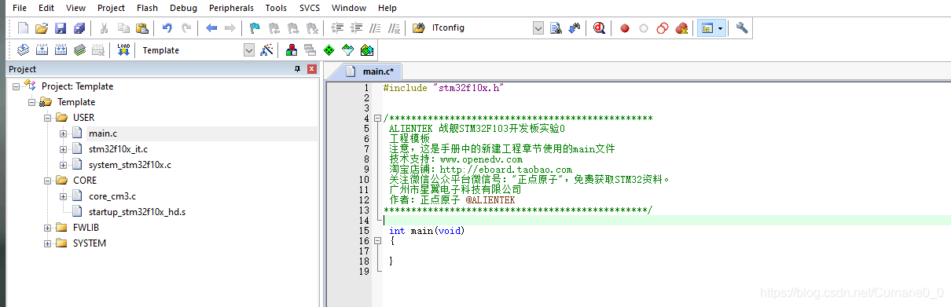Insert breakpoint with red dot icon
Viewport: 951px width, 307px height.
pyautogui.click(x=625, y=28)
